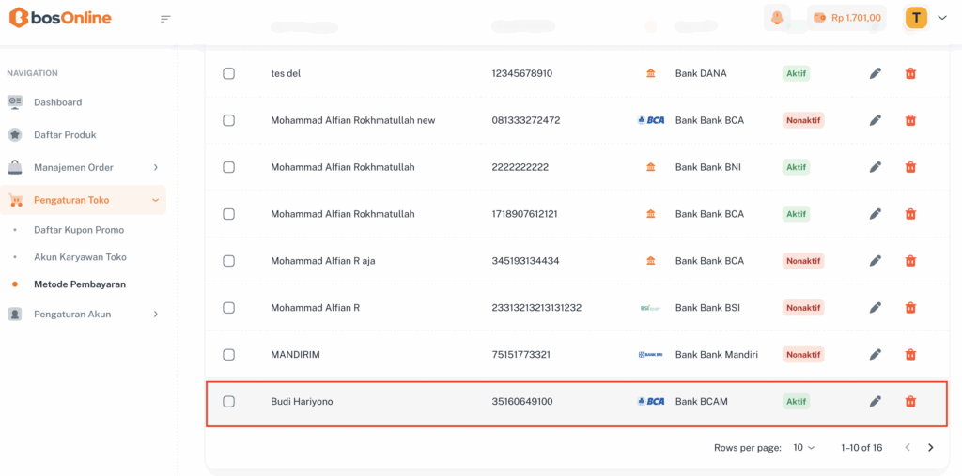Open the Daftar Kupon Promo link
The height and width of the screenshot is (476, 962).
click(79, 230)
